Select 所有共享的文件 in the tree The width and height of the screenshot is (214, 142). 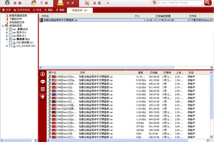(x=18, y=16)
